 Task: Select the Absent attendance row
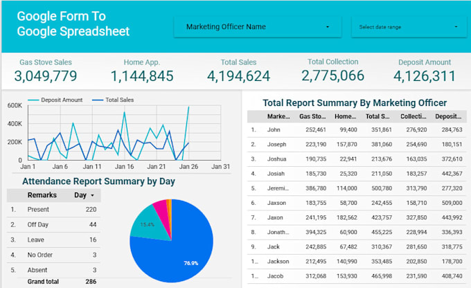pos(53,270)
